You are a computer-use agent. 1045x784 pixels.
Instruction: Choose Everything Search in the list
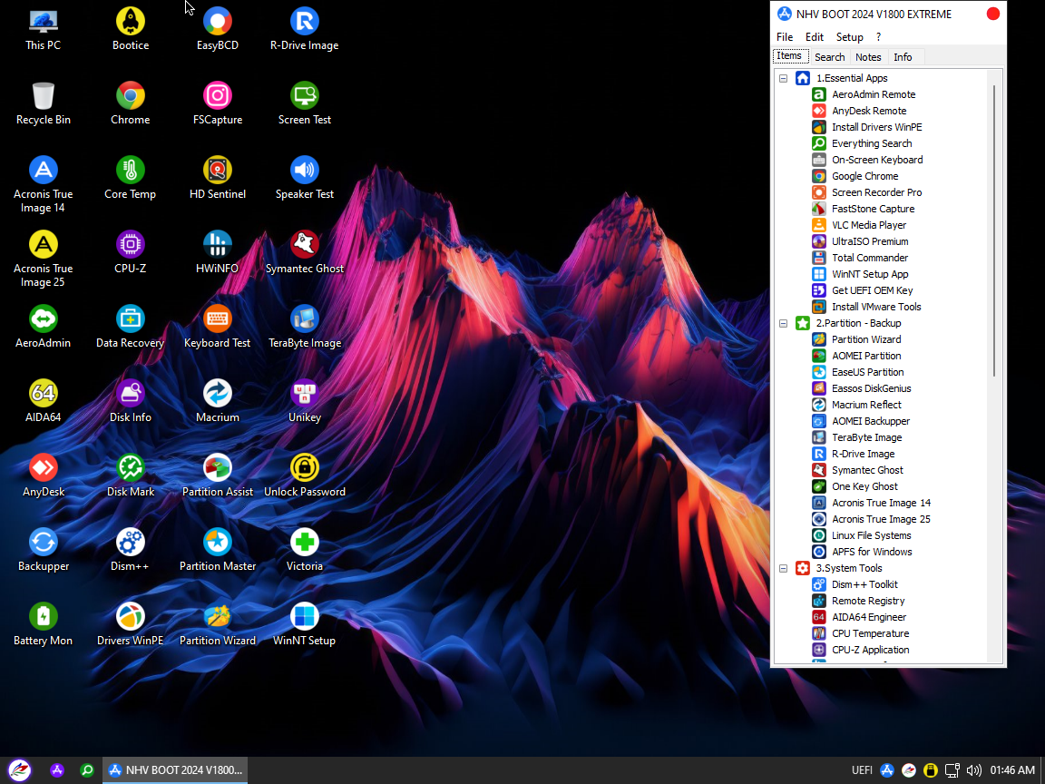pyautogui.click(x=872, y=144)
